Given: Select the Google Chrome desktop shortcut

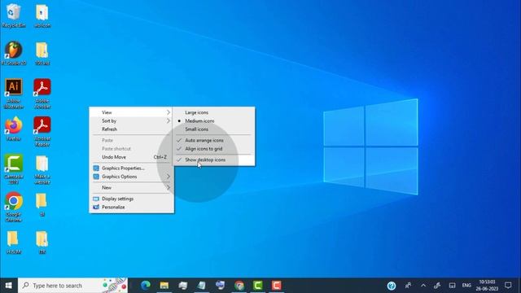Looking at the screenshot, I should 13,207.
